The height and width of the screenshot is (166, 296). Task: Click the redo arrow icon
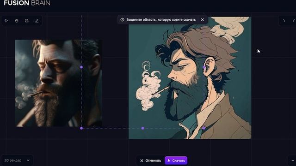coord(294,21)
